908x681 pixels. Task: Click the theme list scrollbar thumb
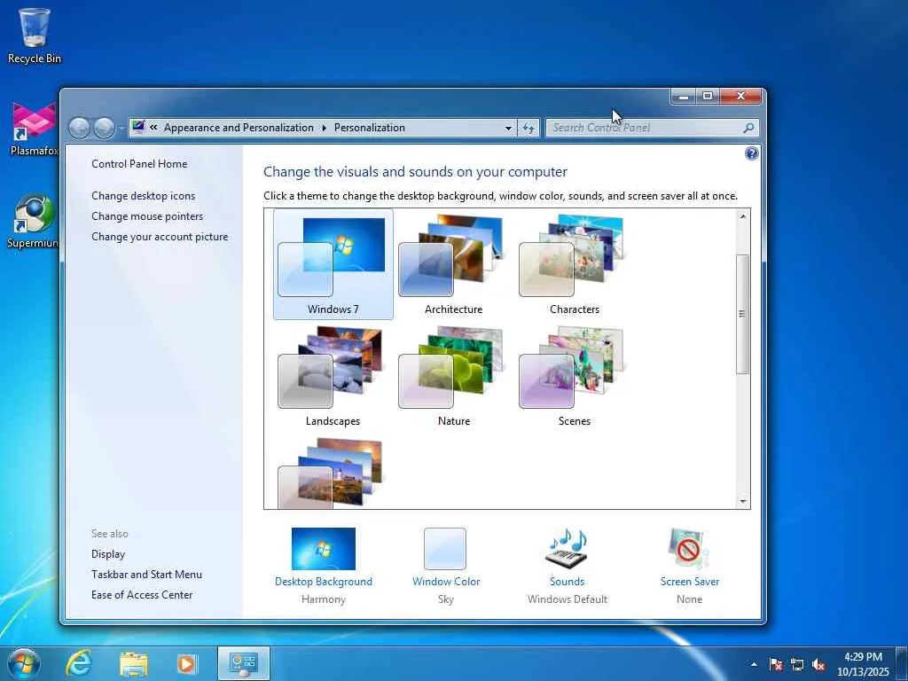pyautogui.click(x=743, y=314)
